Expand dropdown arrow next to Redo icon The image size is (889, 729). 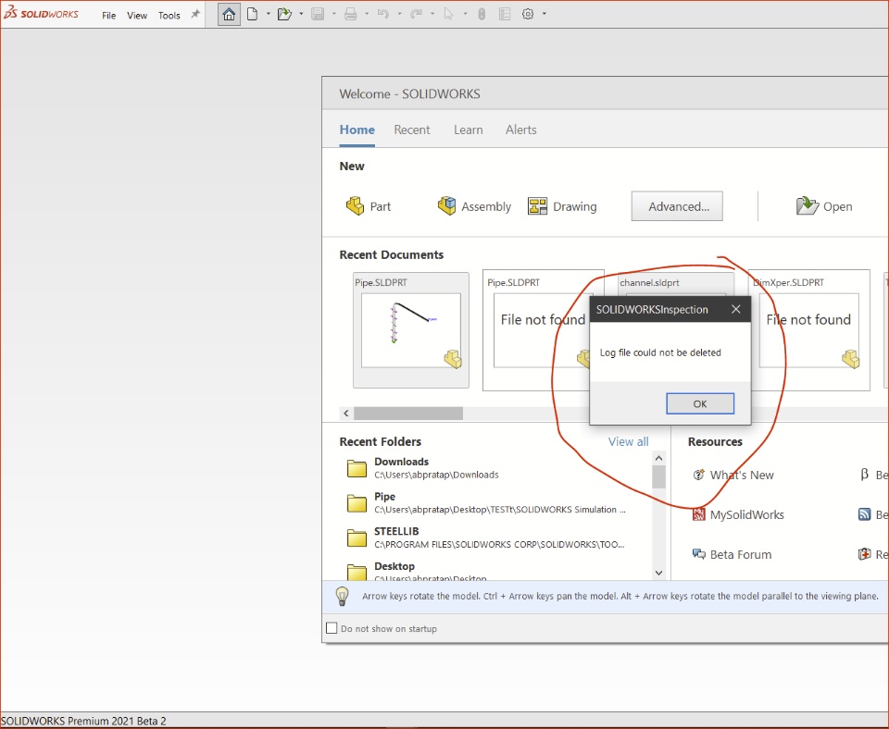tap(432, 14)
